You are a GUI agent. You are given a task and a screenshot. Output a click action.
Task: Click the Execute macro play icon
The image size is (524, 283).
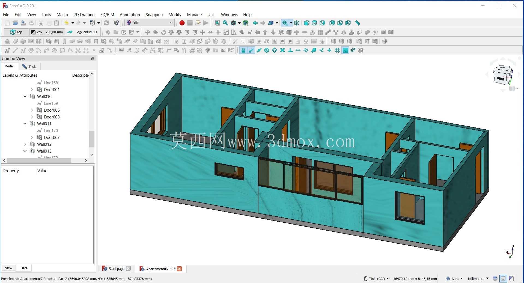[x=206, y=23]
